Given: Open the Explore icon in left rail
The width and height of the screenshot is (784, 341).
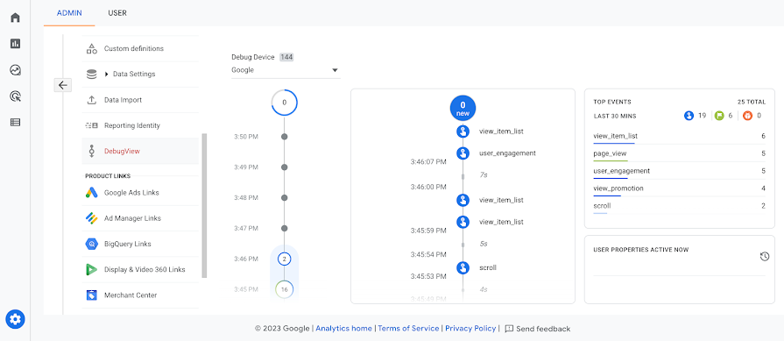Looking at the screenshot, I should tap(15, 70).
